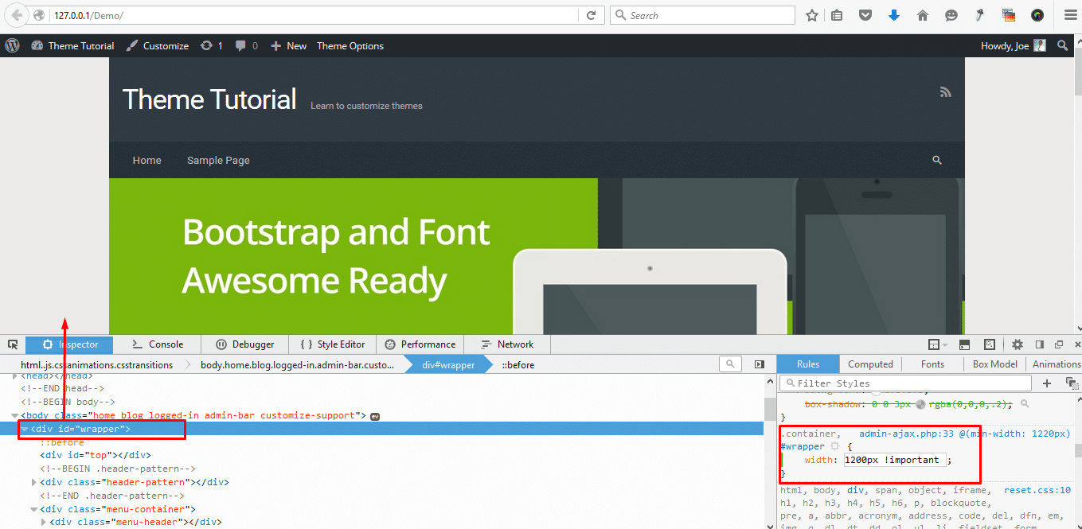
Task: Collapse the inspector sidebar pane
Action: click(760, 364)
